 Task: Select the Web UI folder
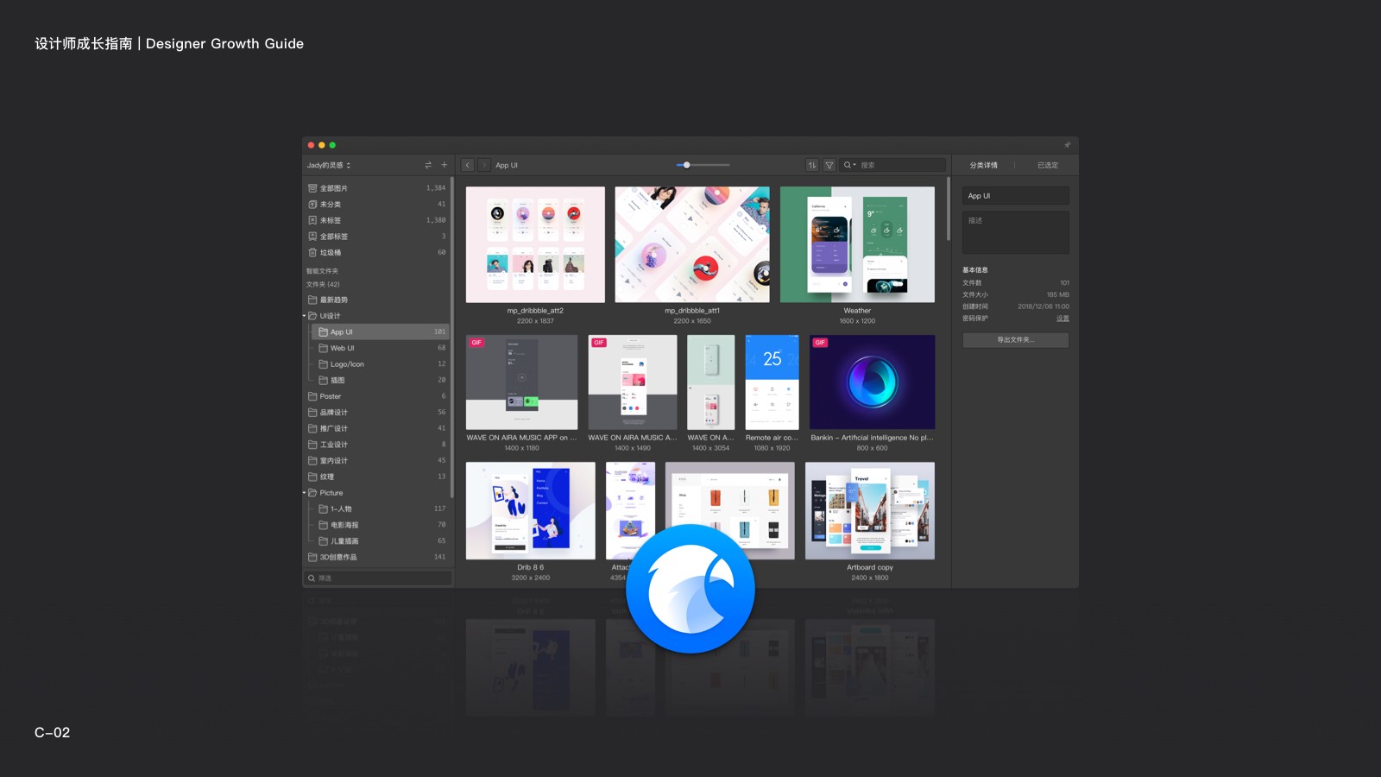(343, 348)
